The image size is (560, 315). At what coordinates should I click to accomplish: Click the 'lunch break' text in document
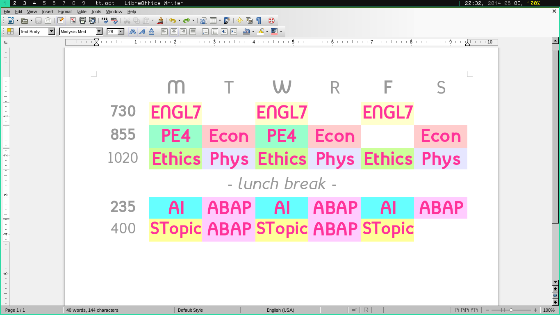point(282,184)
